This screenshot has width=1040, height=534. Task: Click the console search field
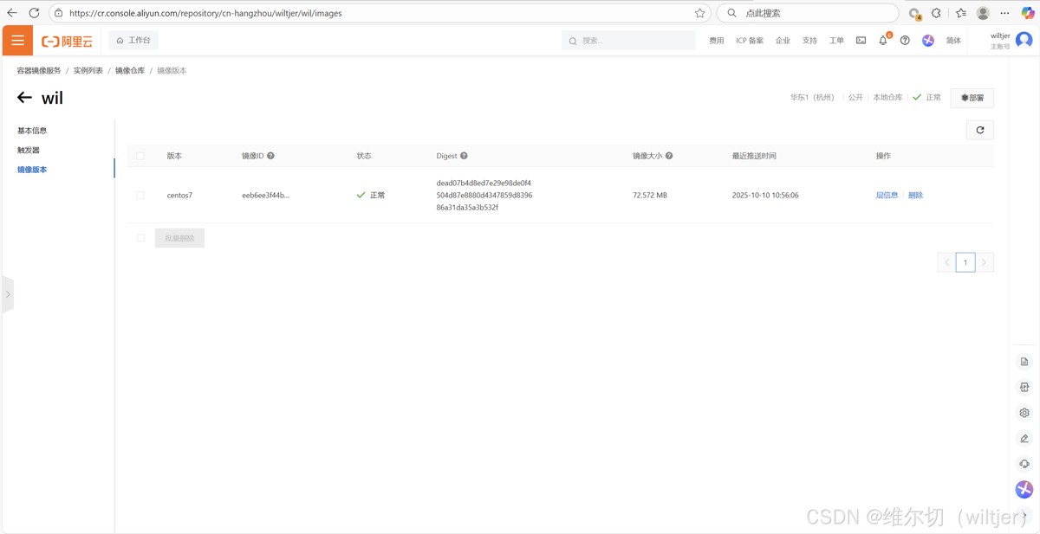[628, 41]
